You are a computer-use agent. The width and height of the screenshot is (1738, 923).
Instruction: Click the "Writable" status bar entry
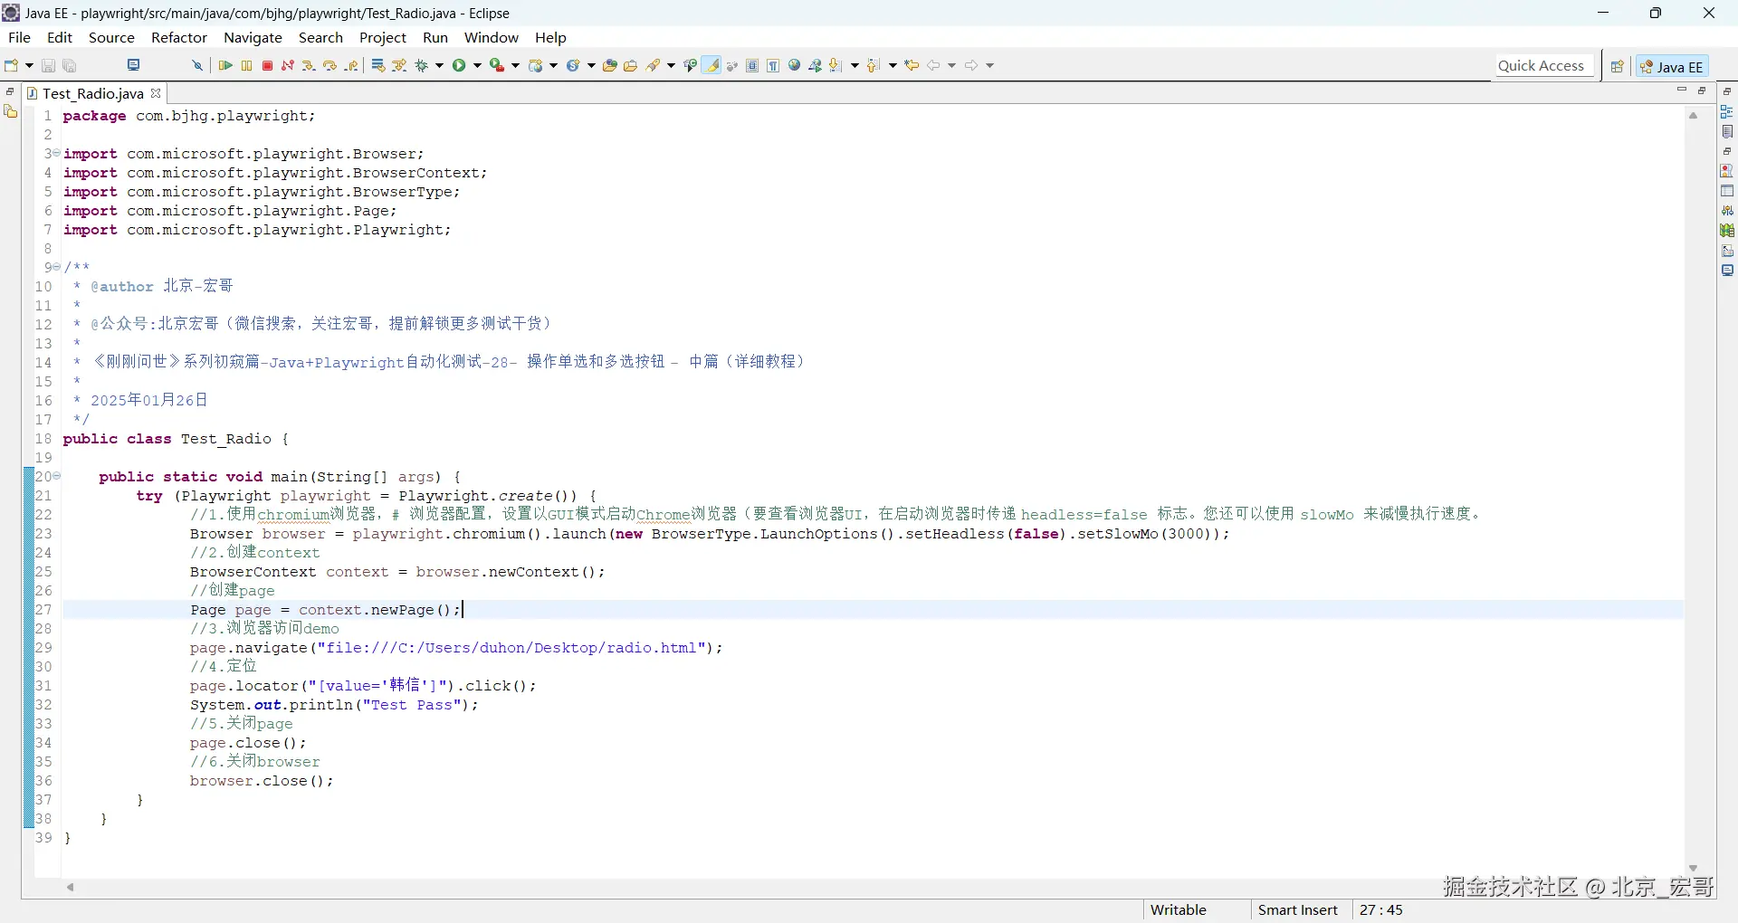coord(1178,910)
